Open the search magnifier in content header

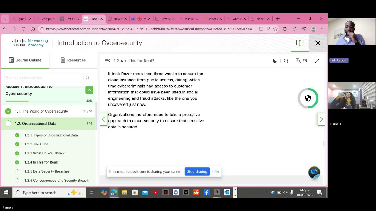pos(286,61)
